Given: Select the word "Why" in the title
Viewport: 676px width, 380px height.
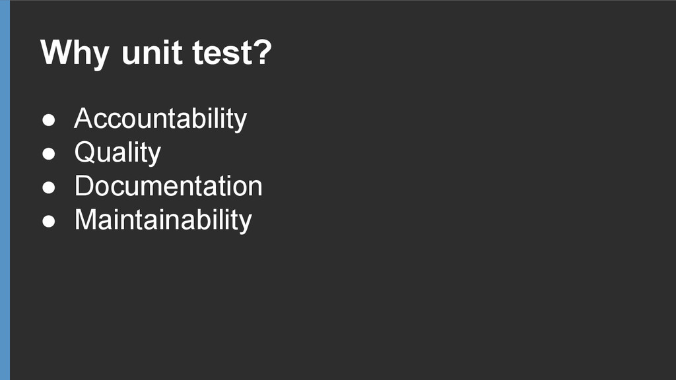Looking at the screenshot, I should pos(75,54).
